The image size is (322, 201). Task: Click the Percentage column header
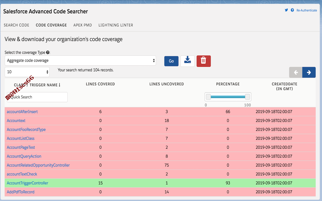coord(228,84)
